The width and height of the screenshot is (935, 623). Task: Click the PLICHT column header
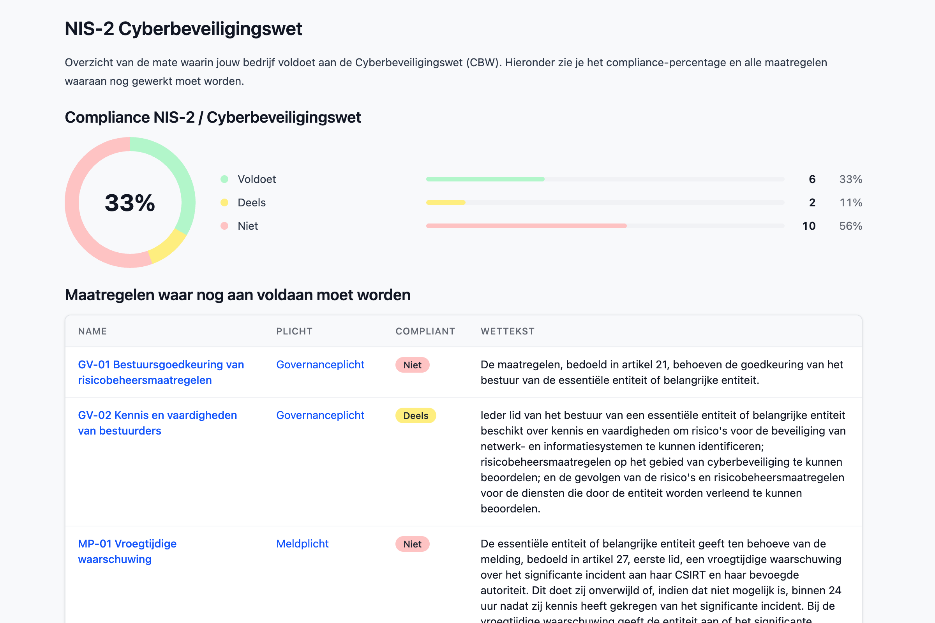294,331
